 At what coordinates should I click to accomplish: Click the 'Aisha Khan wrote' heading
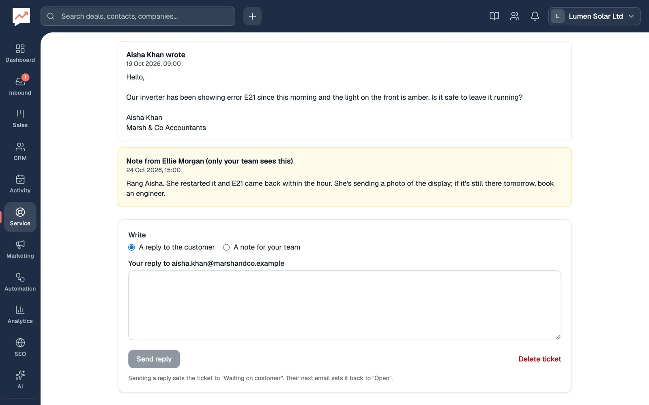coord(156,55)
